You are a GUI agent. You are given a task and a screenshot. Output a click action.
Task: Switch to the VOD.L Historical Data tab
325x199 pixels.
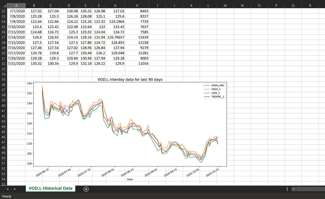coord(50,188)
